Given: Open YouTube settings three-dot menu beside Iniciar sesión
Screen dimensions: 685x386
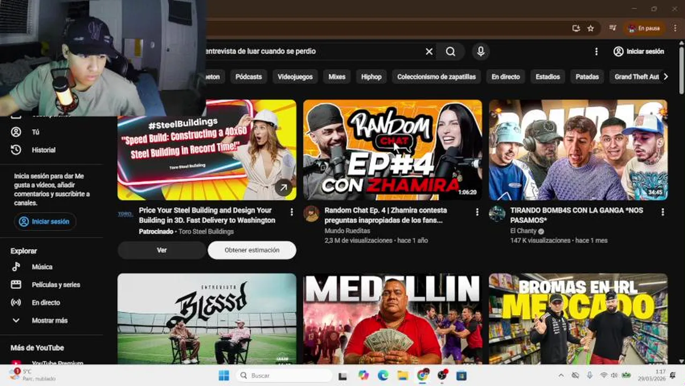Looking at the screenshot, I should 596,51.
